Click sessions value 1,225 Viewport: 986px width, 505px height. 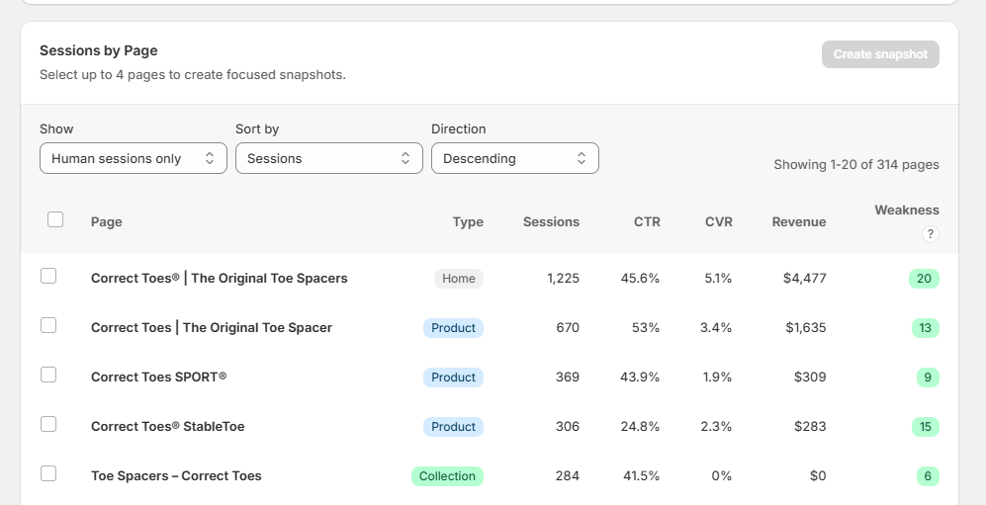point(564,279)
